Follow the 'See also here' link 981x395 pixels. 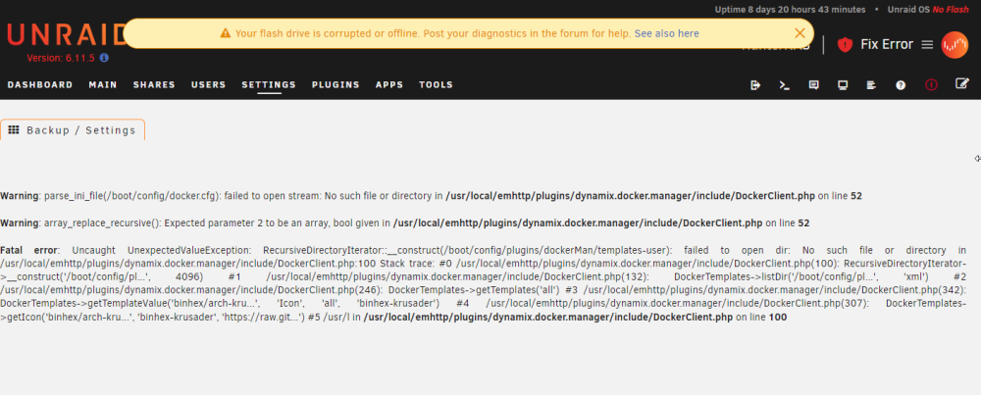pos(667,33)
